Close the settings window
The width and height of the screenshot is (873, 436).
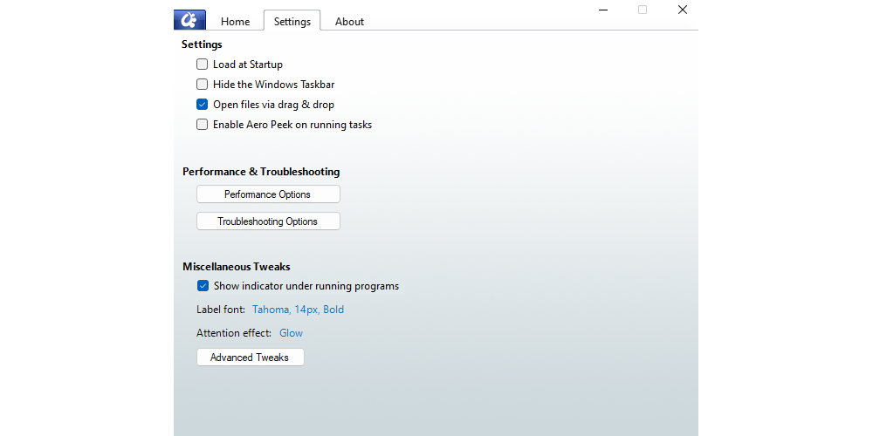point(682,10)
